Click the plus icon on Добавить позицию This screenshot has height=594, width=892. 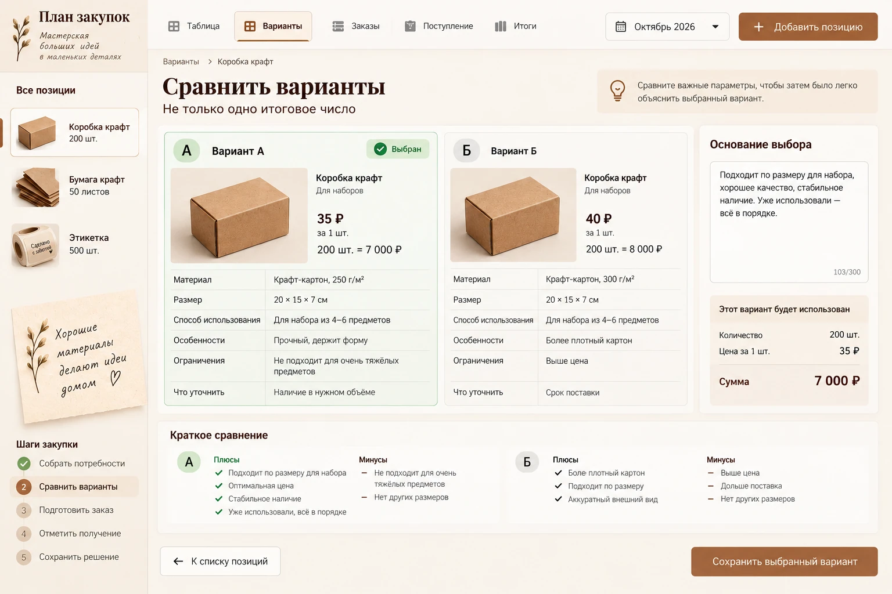pyautogui.click(x=758, y=27)
